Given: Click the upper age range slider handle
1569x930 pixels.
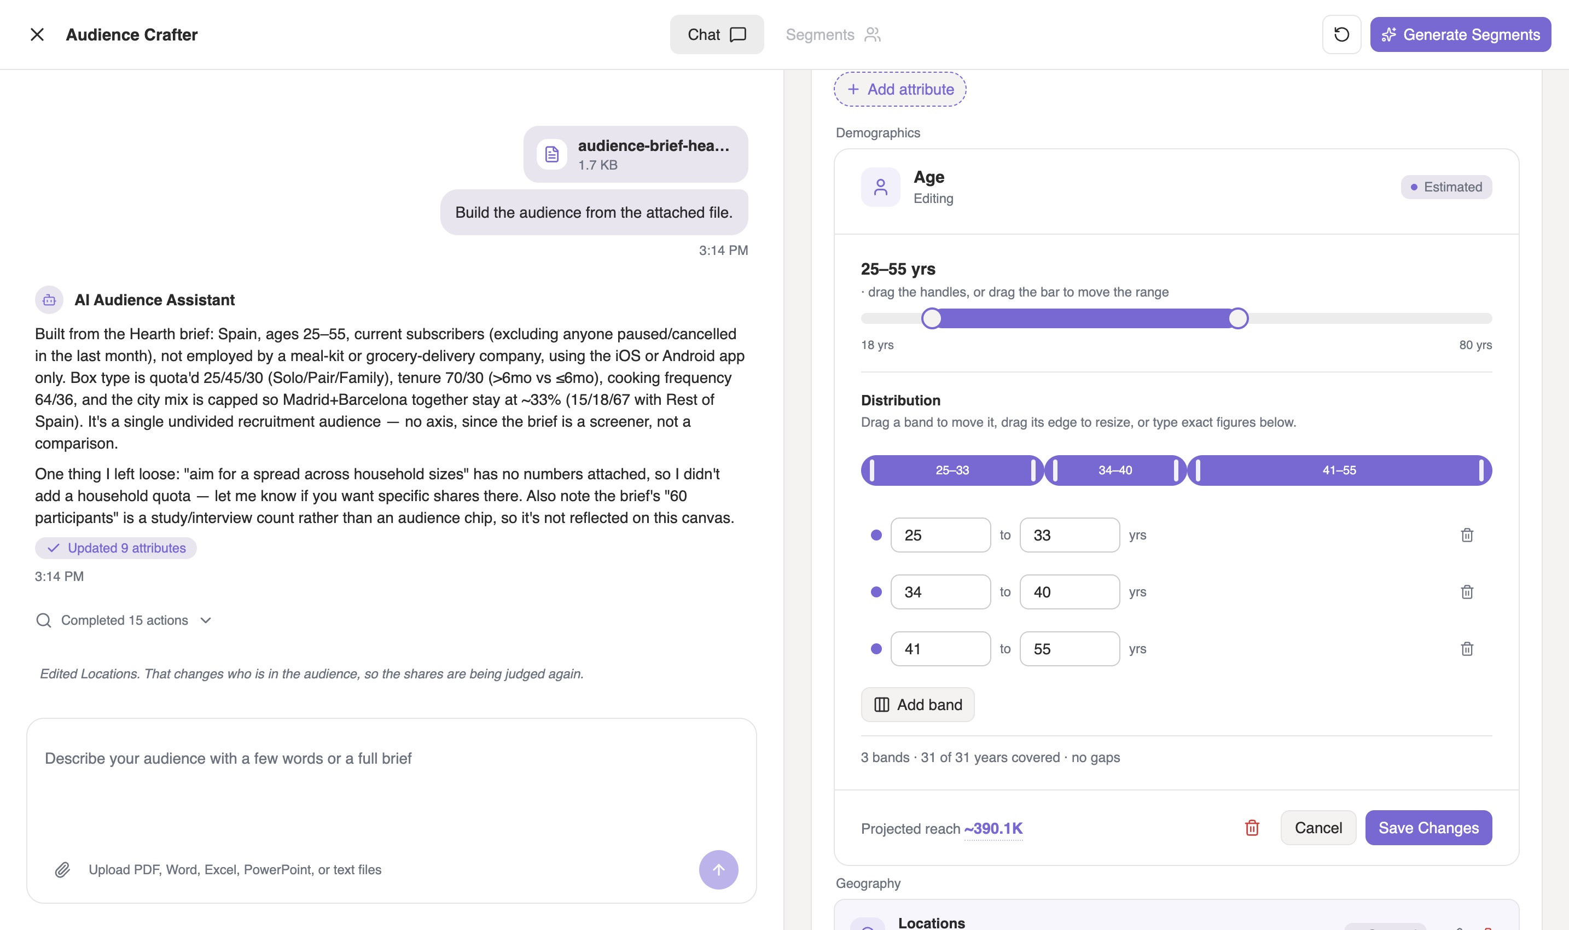Looking at the screenshot, I should point(1237,318).
